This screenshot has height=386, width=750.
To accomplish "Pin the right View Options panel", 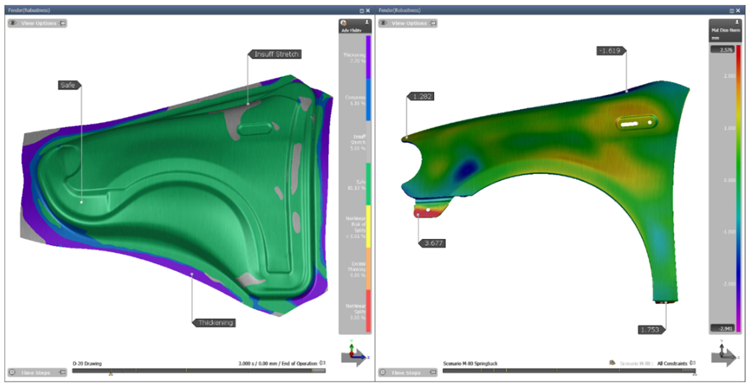I will point(433,23).
